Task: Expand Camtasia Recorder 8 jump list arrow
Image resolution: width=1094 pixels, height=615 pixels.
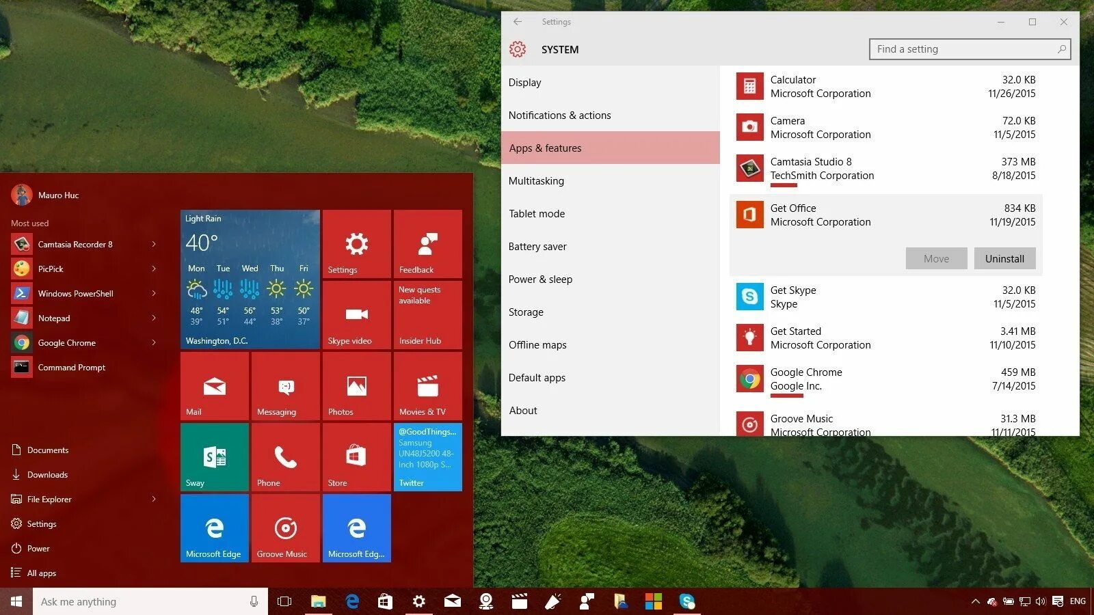Action: point(154,244)
